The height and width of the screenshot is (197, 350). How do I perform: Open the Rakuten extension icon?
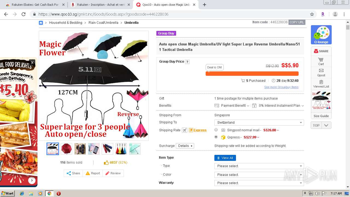coord(323,14)
